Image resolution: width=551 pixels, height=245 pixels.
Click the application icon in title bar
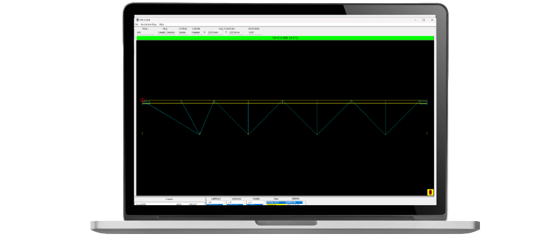click(137, 20)
